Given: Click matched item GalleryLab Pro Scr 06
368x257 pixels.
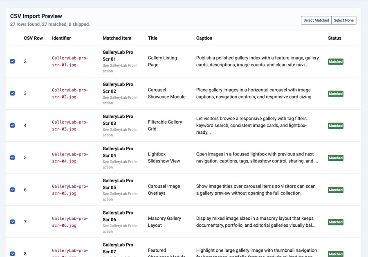Looking at the screenshot, I should click(118, 216).
